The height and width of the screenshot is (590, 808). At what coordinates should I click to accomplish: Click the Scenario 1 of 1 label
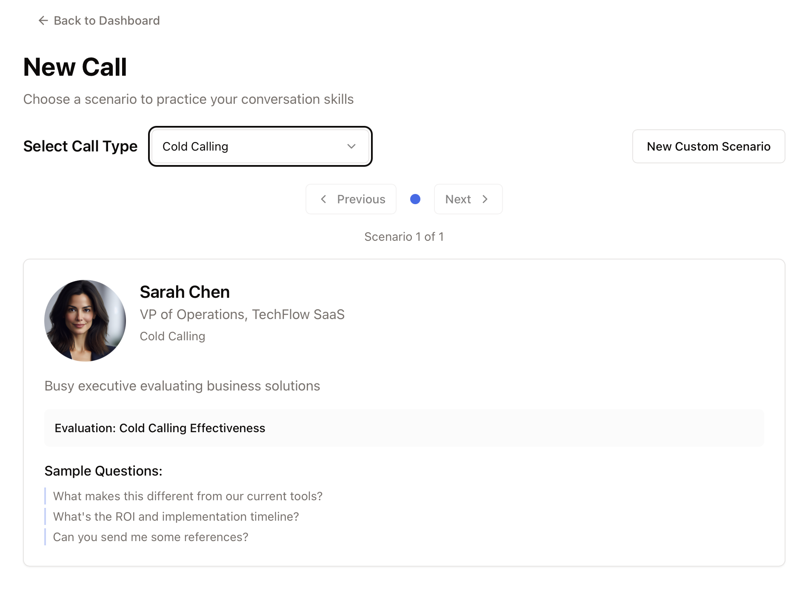[x=404, y=237]
